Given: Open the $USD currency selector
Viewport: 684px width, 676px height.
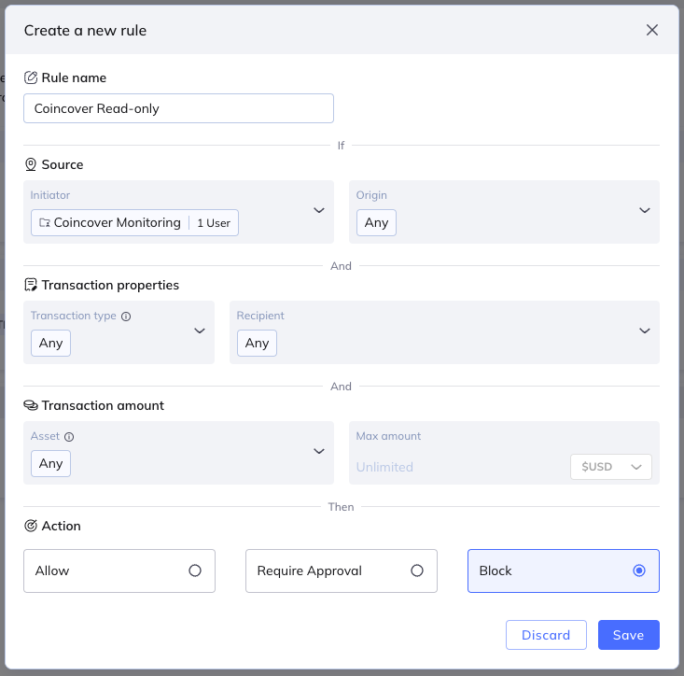Looking at the screenshot, I should (611, 467).
